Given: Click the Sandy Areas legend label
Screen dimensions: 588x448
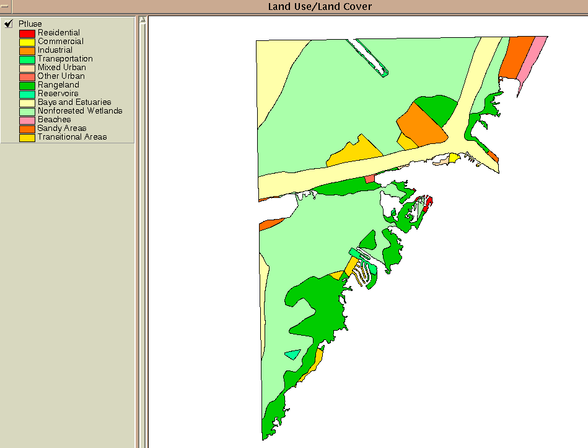Looking at the screenshot, I should (x=62, y=128).
